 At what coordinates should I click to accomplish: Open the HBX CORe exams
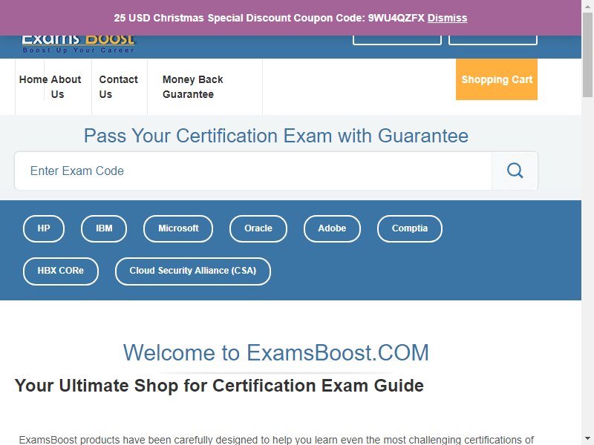[x=61, y=271]
